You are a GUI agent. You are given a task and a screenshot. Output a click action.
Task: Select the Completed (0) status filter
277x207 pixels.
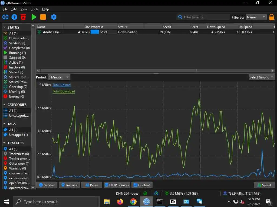(x=17, y=48)
